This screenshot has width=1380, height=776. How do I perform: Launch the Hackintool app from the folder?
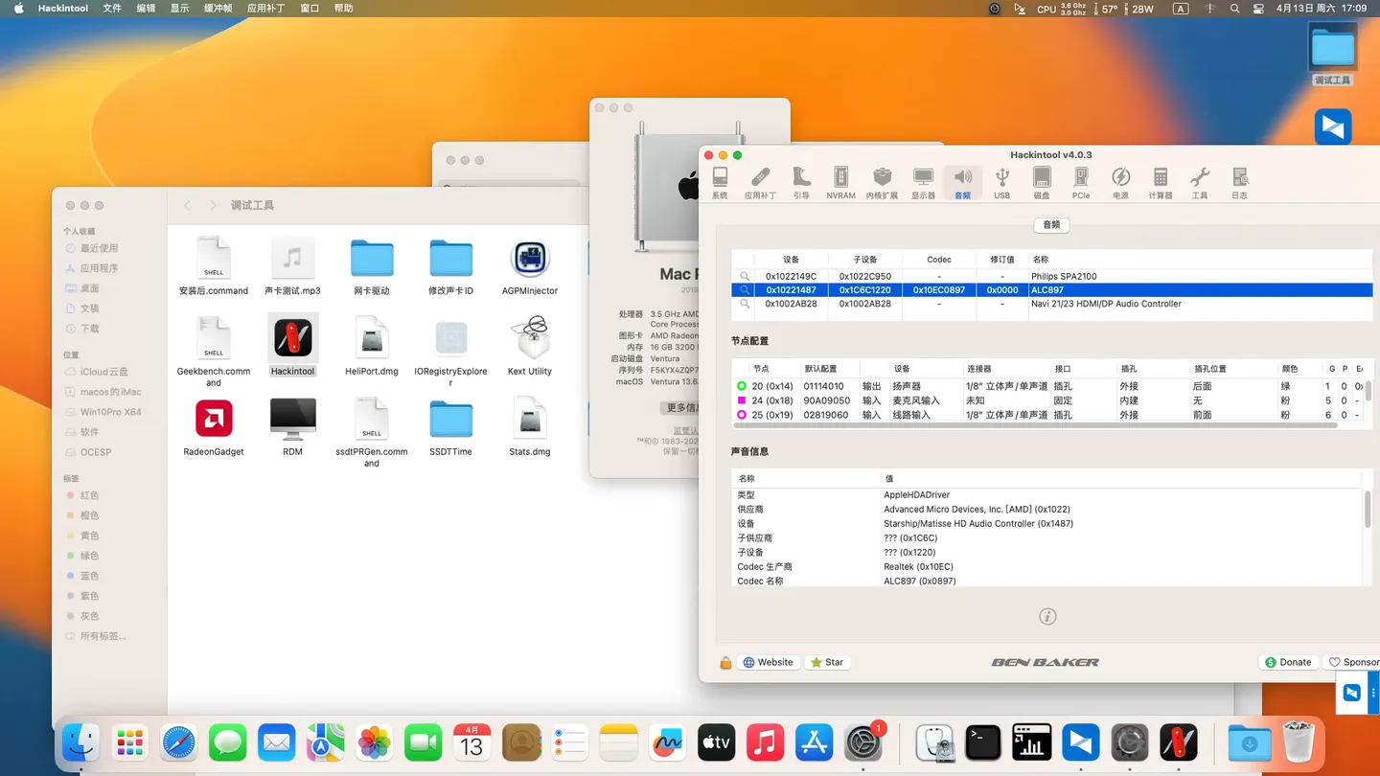(x=292, y=340)
